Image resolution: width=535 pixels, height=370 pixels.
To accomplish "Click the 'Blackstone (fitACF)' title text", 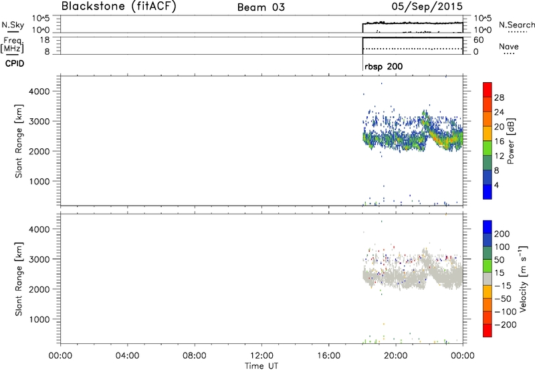I will pyautogui.click(x=119, y=6).
